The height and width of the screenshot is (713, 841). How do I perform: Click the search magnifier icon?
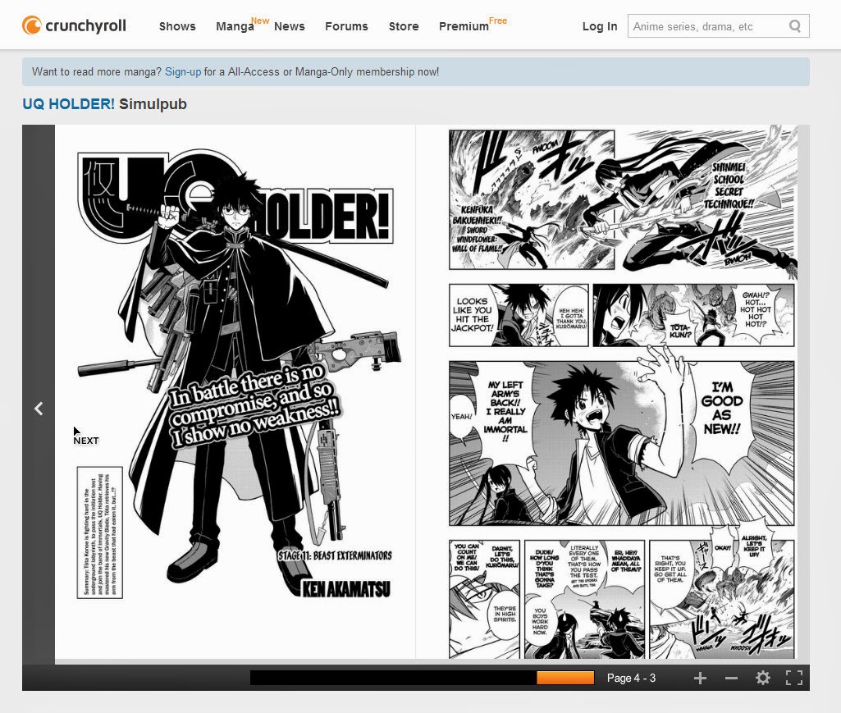[795, 26]
